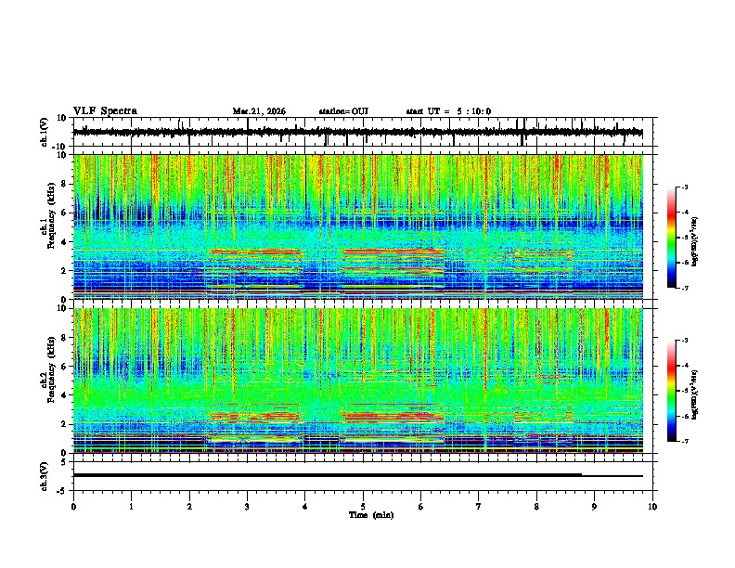Click the "8" tick on the Time axis
This screenshot has width=735, height=568.
[x=536, y=507]
